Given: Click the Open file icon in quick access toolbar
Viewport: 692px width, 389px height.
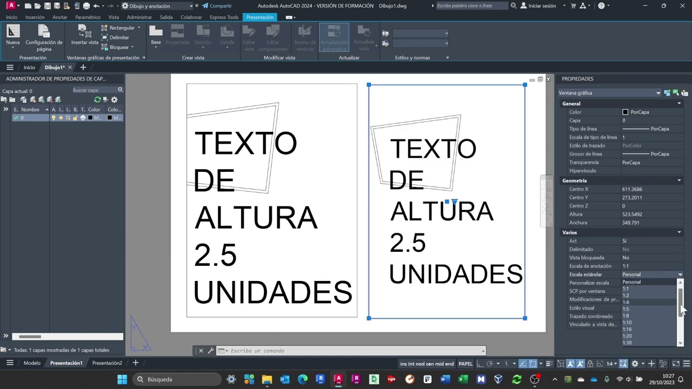Looking at the screenshot, I should 38,6.
